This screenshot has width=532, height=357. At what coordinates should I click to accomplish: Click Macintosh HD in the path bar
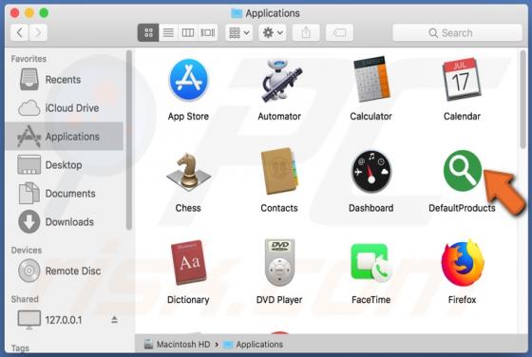tap(177, 345)
